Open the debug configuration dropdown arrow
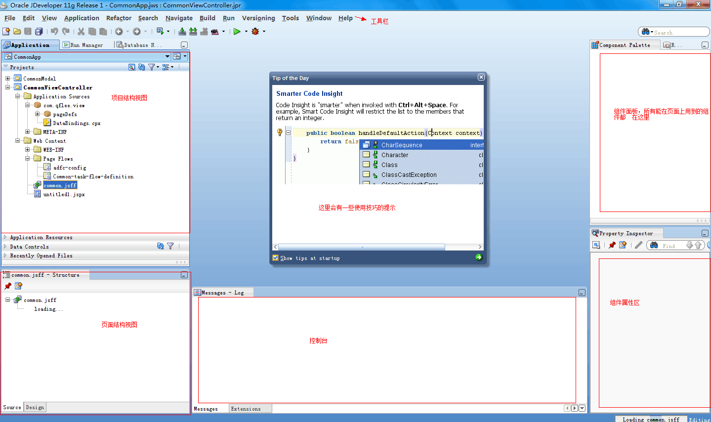 pyautogui.click(x=264, y=32)
